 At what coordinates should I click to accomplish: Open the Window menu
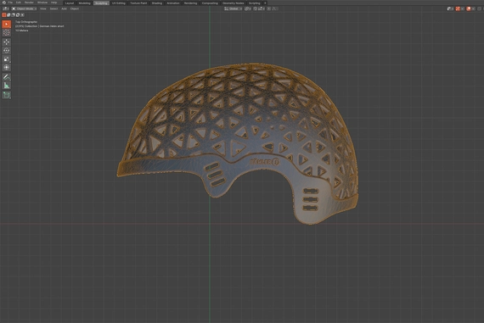coord(42,3)
